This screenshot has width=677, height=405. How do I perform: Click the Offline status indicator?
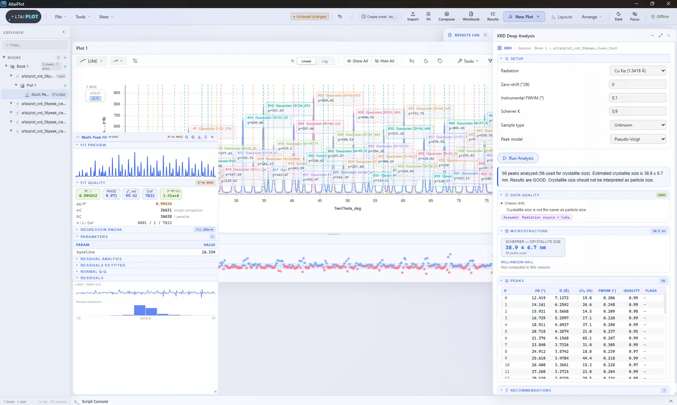point(660,17)
